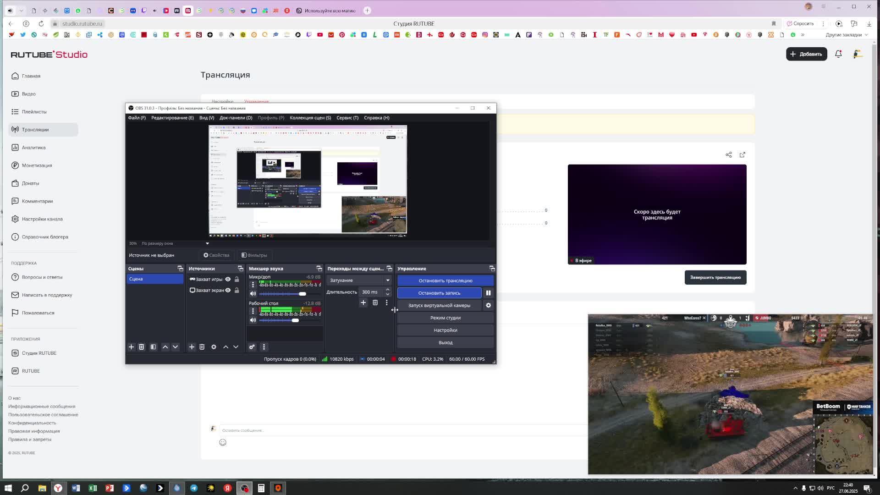The height and width of the screenshot is (495, 880).
Task: Open Telegram from the taskbar
Action: click(x=194, y=488)
